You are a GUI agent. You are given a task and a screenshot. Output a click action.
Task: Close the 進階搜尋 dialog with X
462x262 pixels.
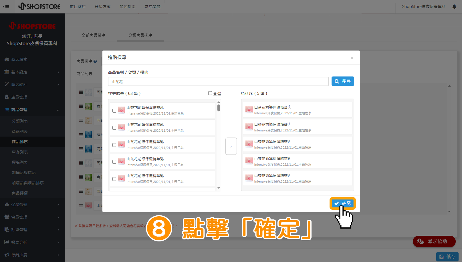coord(352,58)
